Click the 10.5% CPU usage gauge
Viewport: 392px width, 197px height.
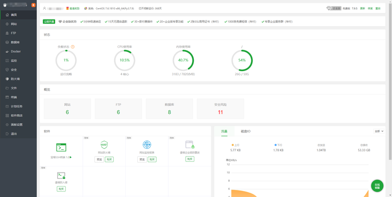point(125,60)
